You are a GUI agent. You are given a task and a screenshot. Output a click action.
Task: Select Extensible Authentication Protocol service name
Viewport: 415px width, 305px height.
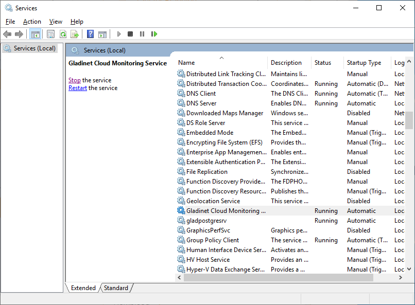point(226,162)
